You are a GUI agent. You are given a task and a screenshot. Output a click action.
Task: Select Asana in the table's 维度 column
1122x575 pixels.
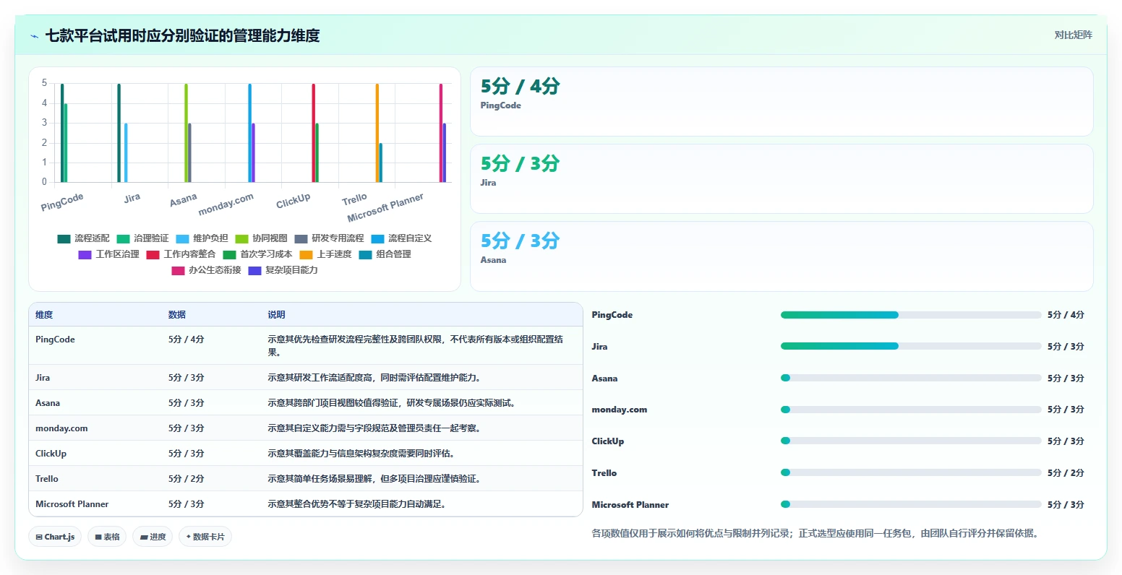click(x=48, y=403)
